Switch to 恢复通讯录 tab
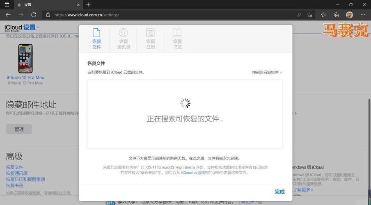This screenshot has width=371, height=205. pos(124,39)
